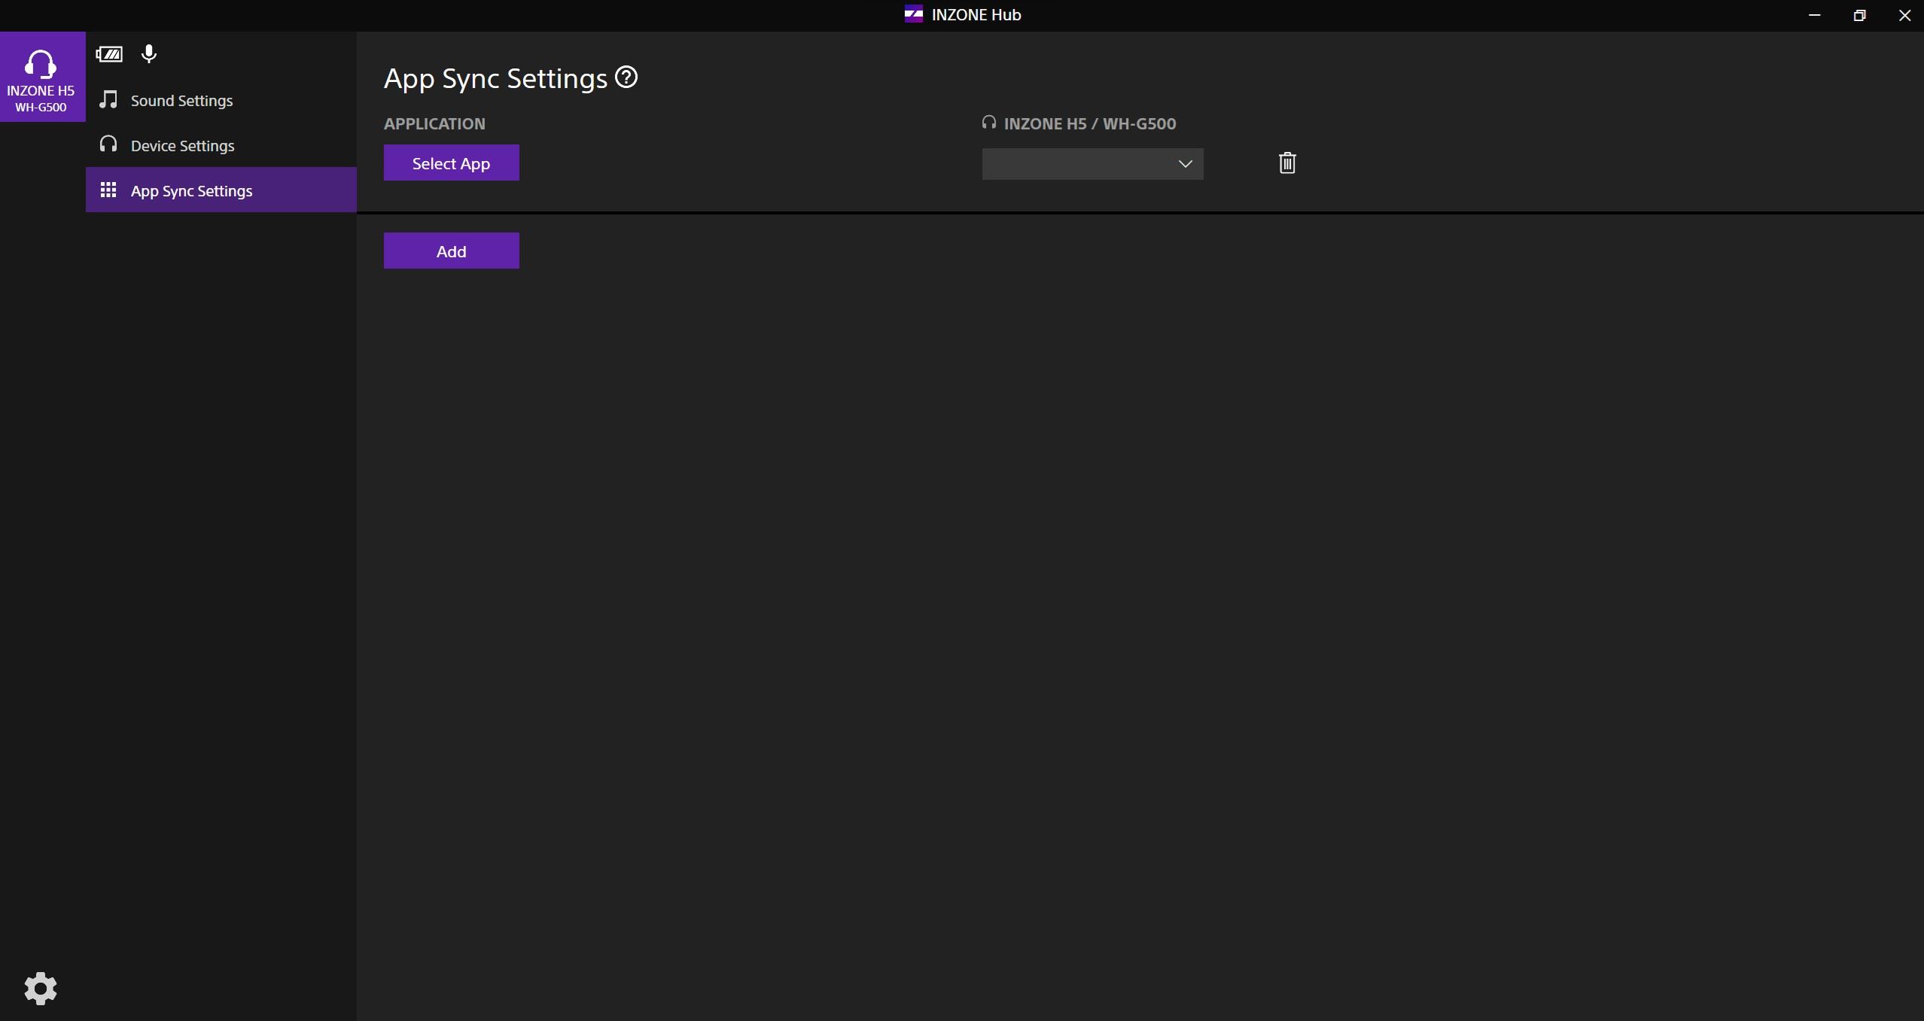The image size is (1924, 1021).
Task: Select App Sync Settings menu item
Action: [191, 191]
